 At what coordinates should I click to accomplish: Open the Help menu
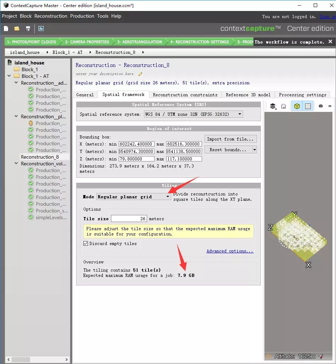(x=116, y=16)
